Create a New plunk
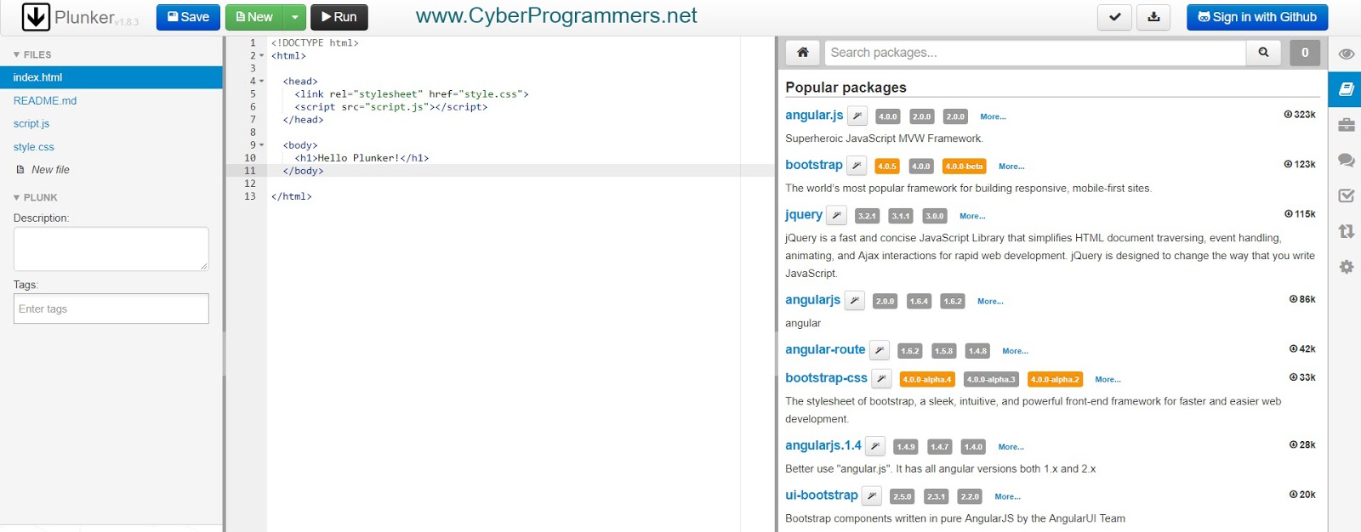Viewport: 1361px width, 532px height. point(253,17)
